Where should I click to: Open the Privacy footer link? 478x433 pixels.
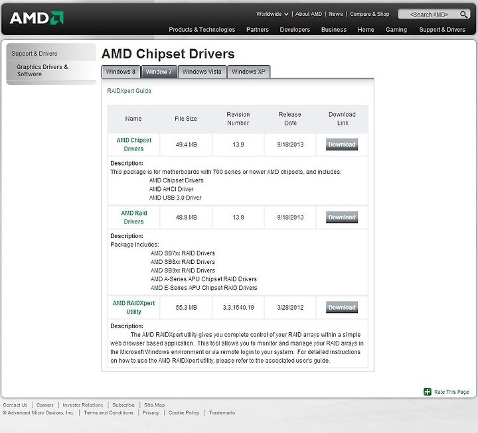(x=151, y=412)
